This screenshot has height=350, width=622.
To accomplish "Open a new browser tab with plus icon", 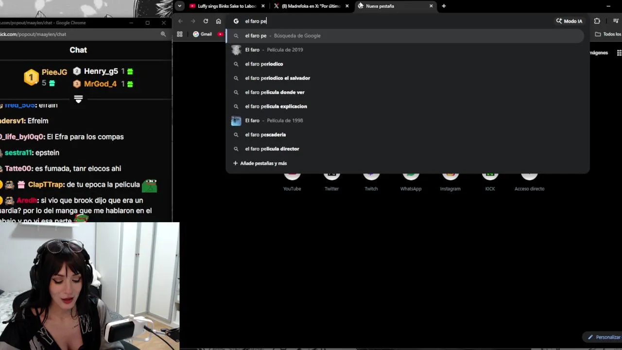I will [444, 6].
